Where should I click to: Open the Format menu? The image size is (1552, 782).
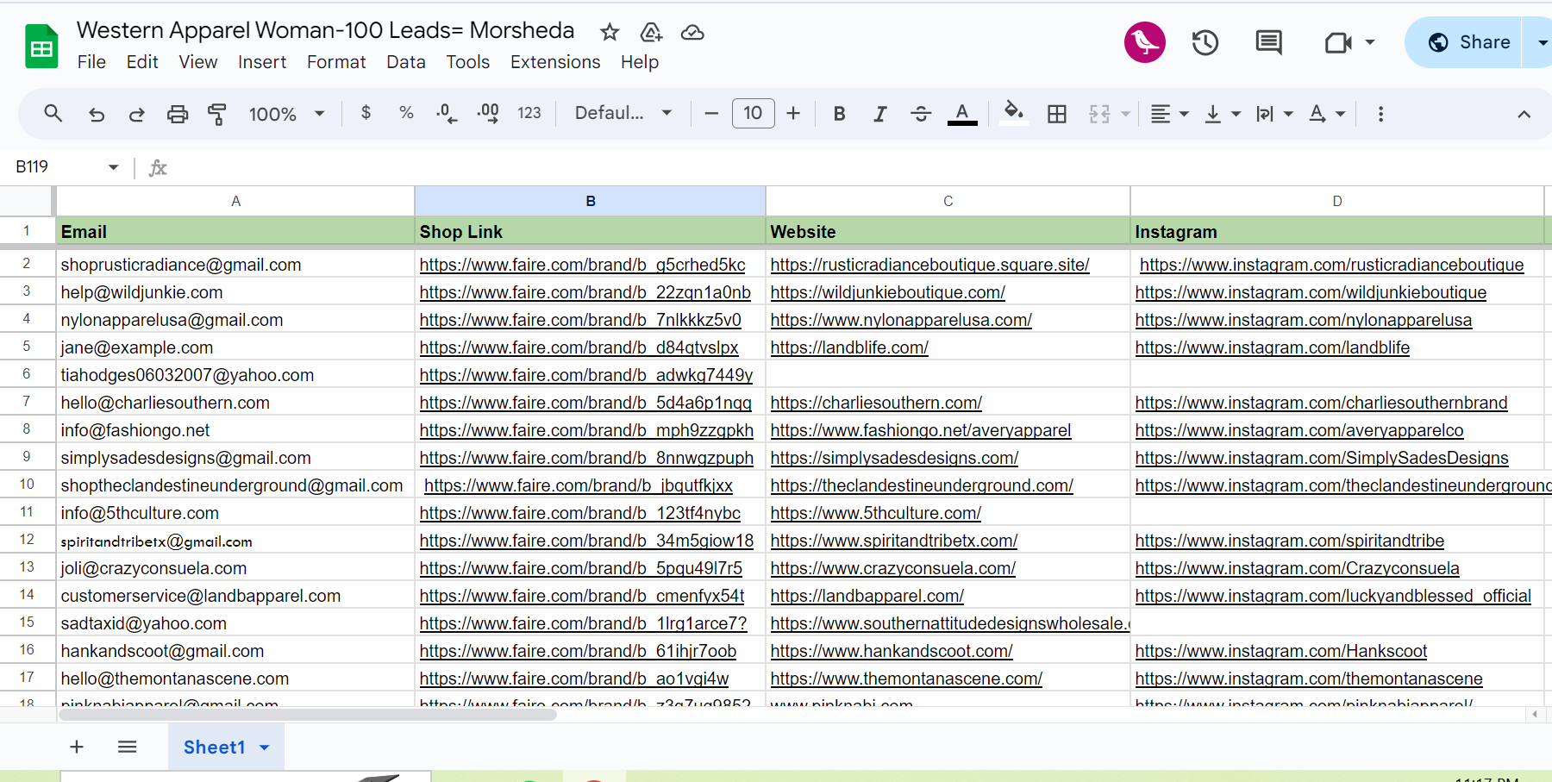click(336, 62)
